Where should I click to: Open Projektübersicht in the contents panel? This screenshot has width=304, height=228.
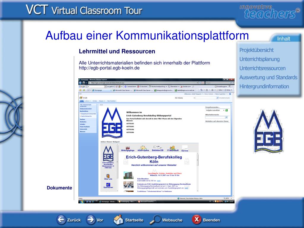click(256, 50)
